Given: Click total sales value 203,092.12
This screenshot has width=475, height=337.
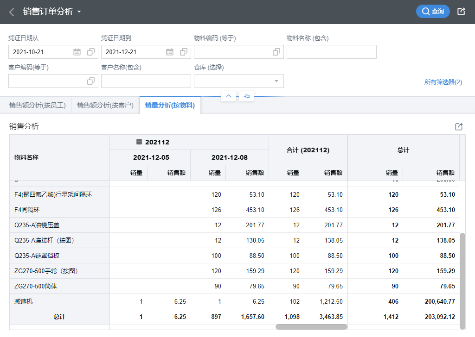Looking at the screenshot, I should [x=440, y=317].
